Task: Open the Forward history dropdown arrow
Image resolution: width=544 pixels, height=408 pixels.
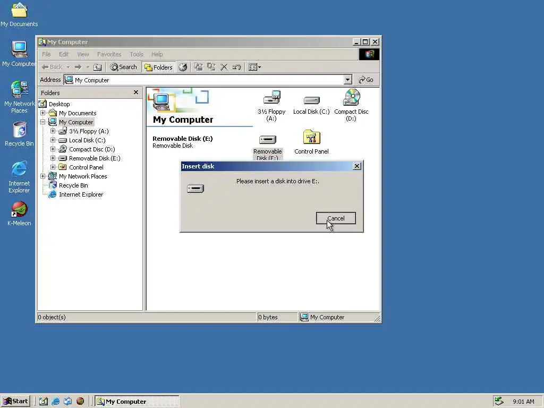Action: (x=88, y=67)
